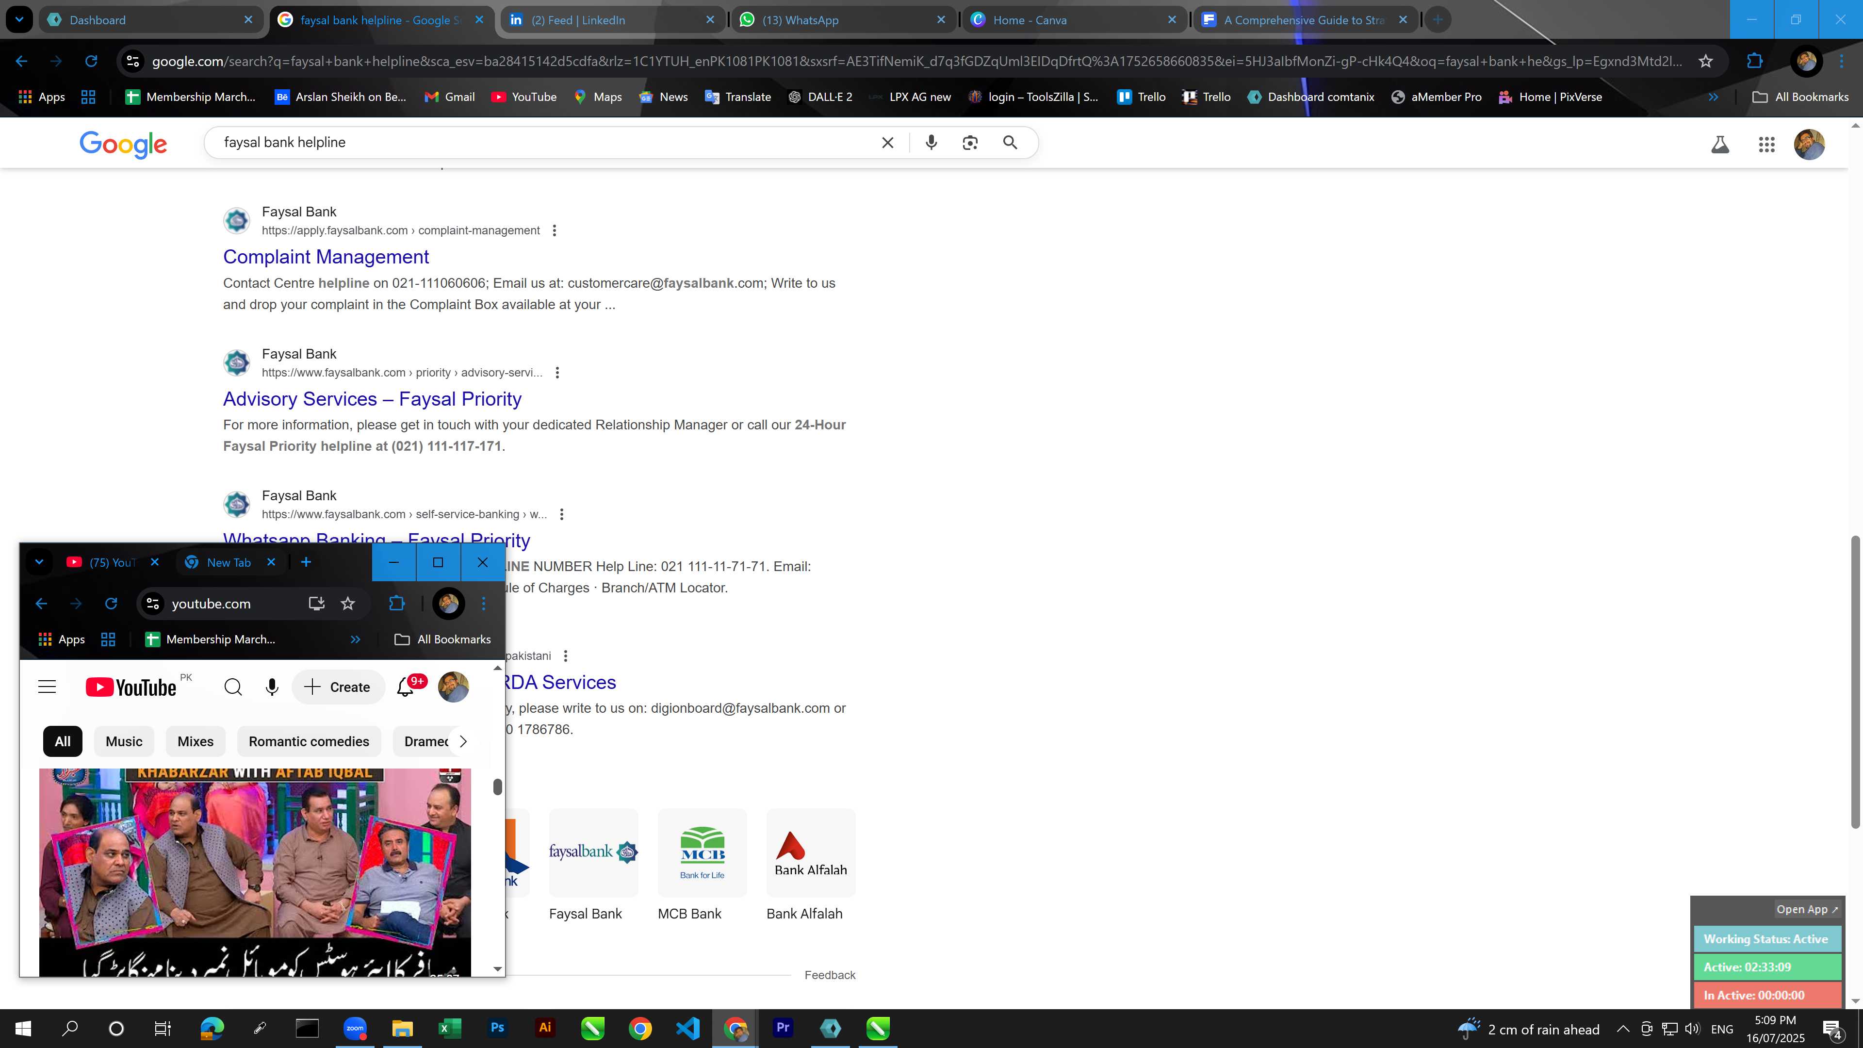This screenshot has width=1863, height=1048.
Task: Reload the Google search page
Action: point(91,62)
